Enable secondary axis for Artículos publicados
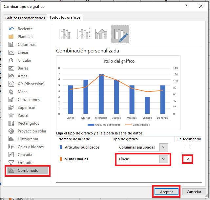210x200 pixels. [x=188, y=147]
